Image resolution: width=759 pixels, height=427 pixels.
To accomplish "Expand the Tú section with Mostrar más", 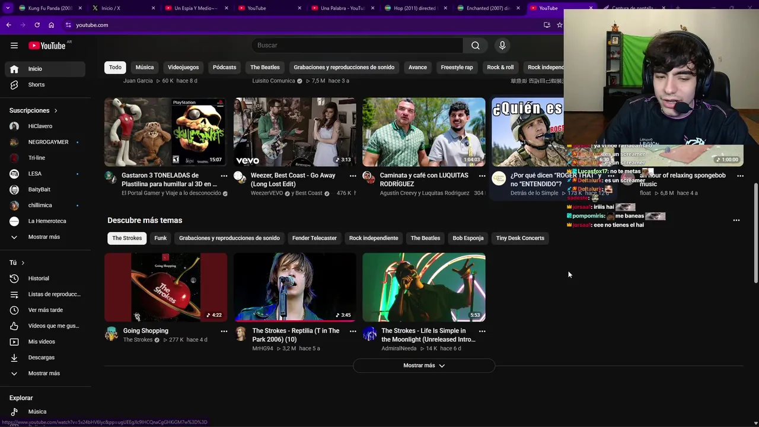I will 45,374.
